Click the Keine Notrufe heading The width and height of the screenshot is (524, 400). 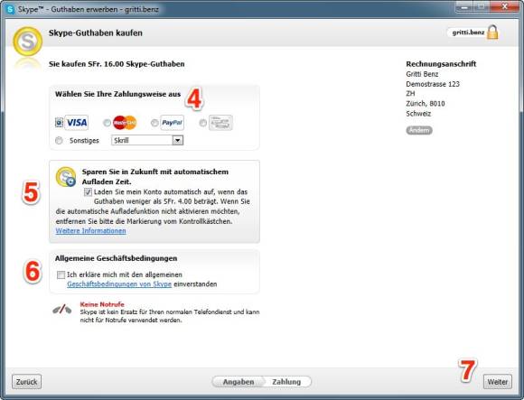tap(102, 304)
